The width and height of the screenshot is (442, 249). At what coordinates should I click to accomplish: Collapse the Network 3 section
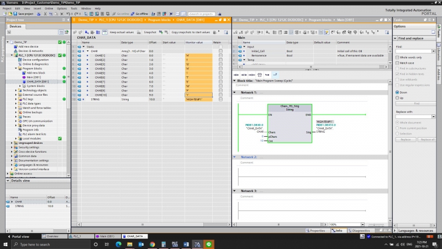[234, 191]
